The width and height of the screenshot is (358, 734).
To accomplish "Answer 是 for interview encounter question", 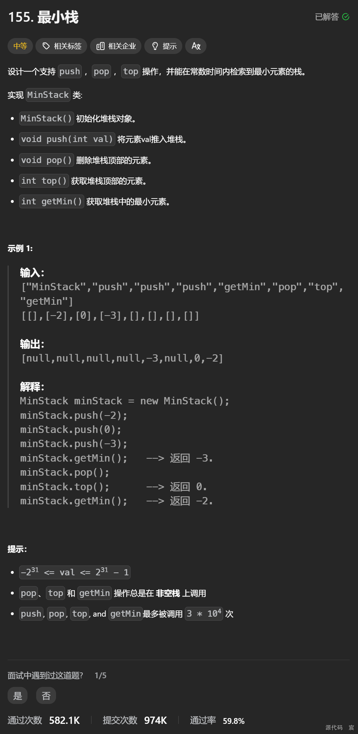I will pyautogui.click(x=18, y=696).
